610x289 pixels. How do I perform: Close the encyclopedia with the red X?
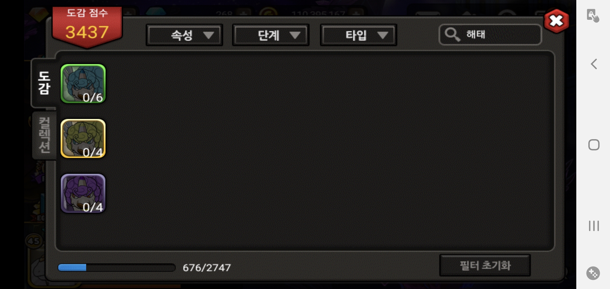pyautogui.click(x=556, y=21)
